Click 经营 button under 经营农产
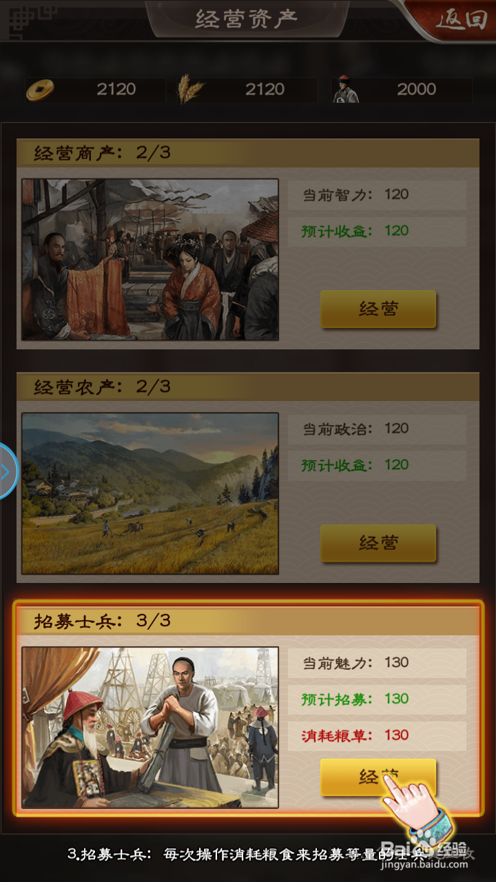The width and height of the screenshot is (496, 882). click(x=378, y=543)
